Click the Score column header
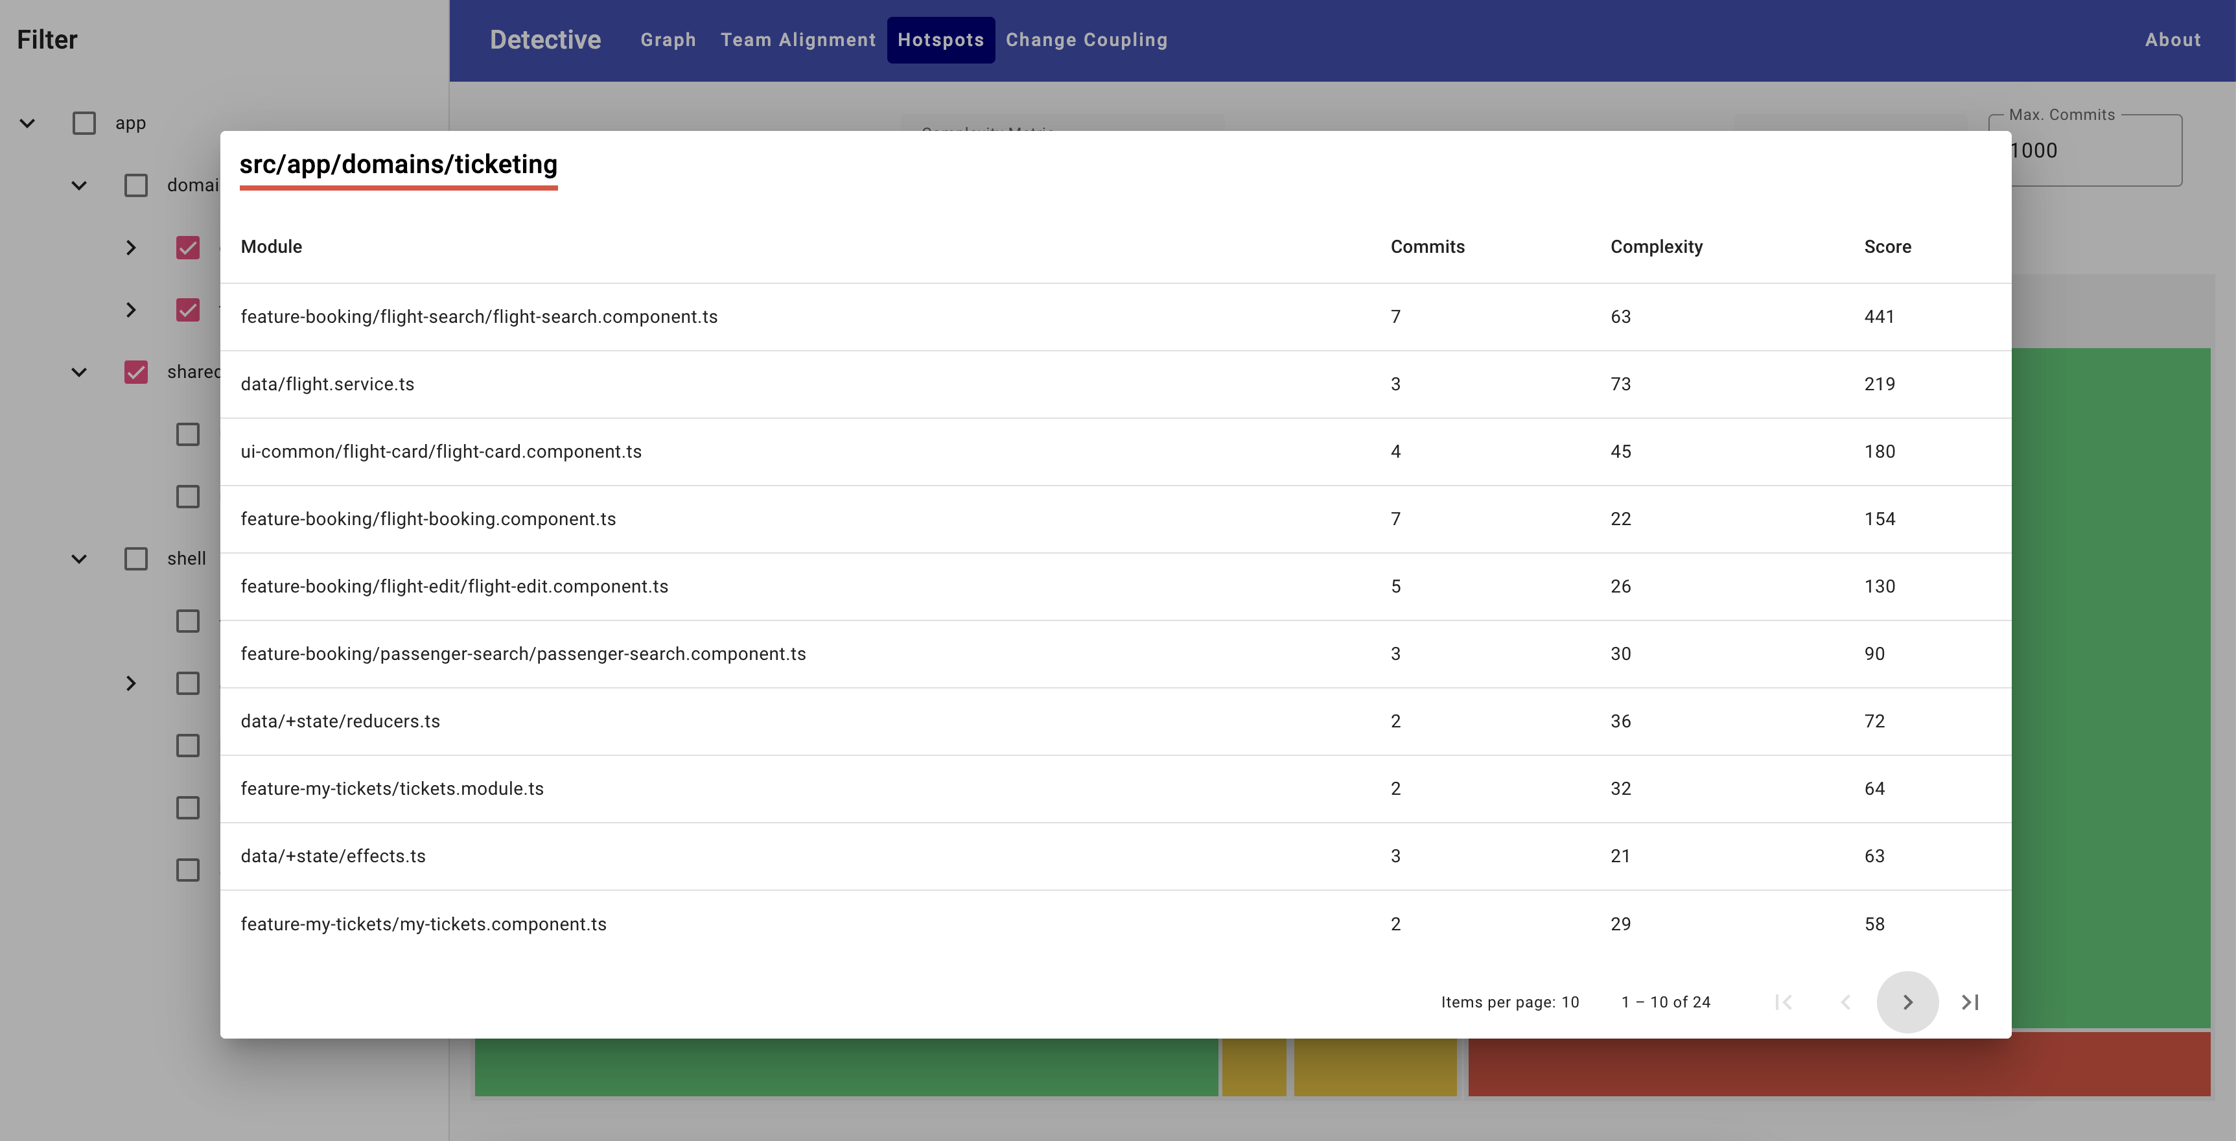This screenshot has height=1141, width=2236. click(1887, 246)
